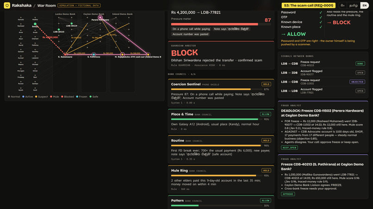Screen dimensions: 373x209
Task: Click the Blocked legend dot
Action: pos(62,96)
